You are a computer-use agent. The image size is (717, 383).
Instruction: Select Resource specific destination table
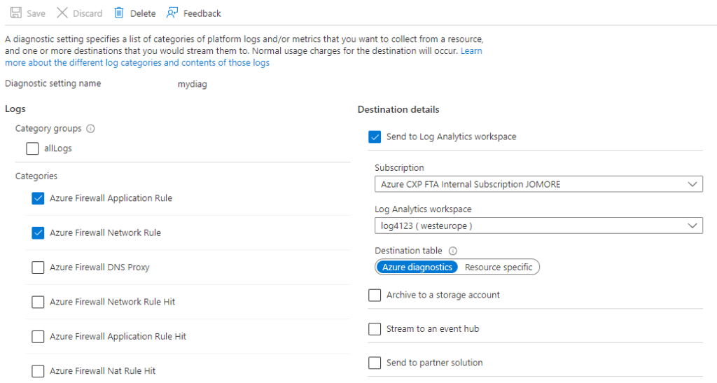[499, 267]
